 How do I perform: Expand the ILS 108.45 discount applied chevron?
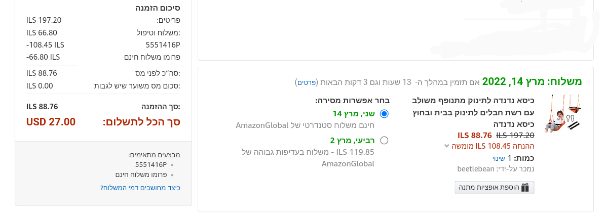[446, 146]
